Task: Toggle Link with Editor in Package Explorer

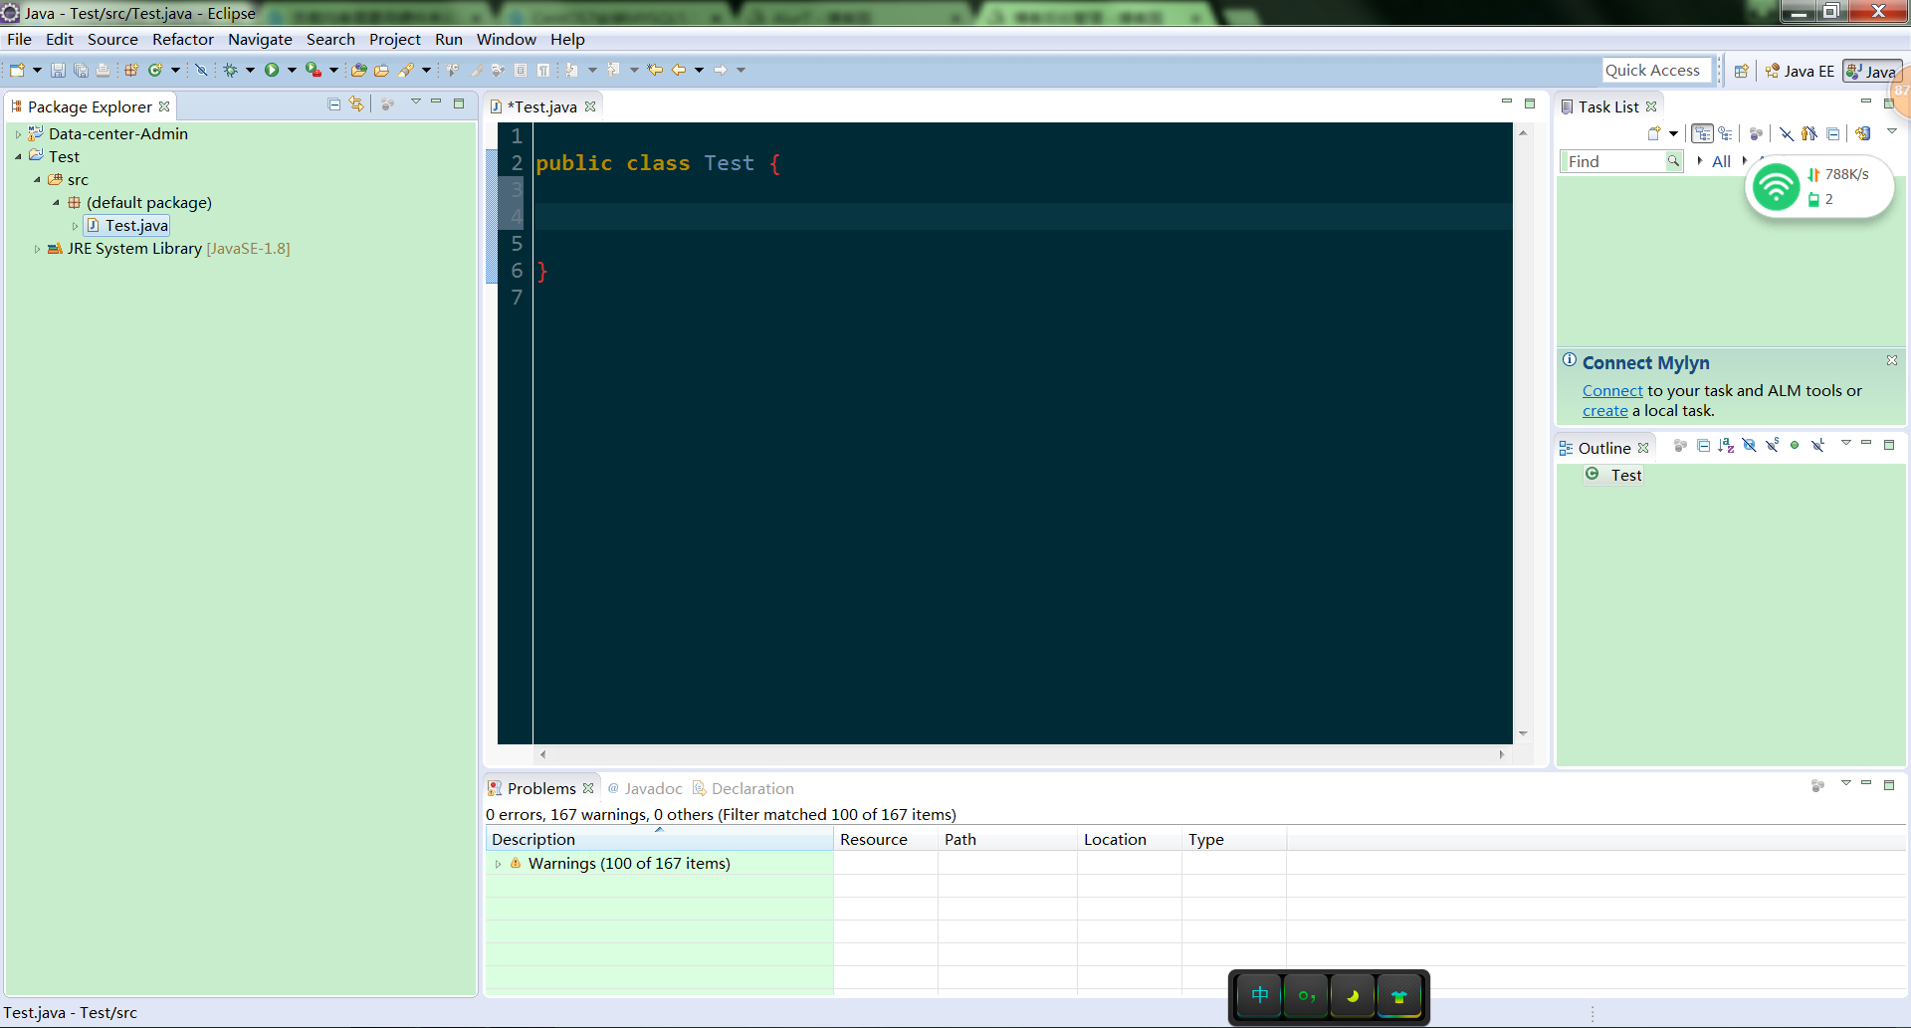Action: [356, 104]
